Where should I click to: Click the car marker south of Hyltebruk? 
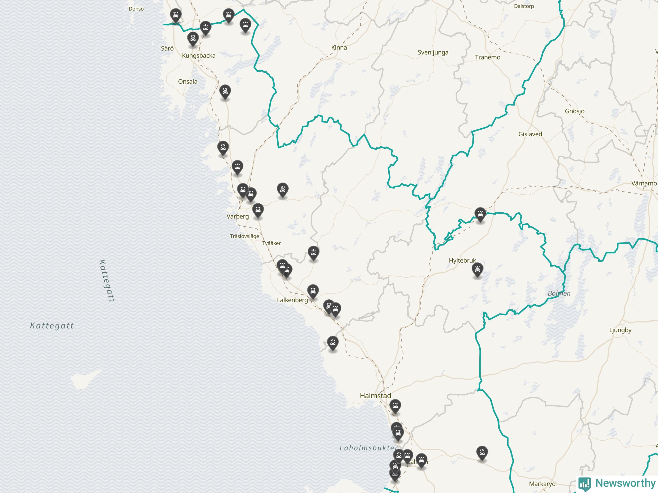[x=478, y=270]
